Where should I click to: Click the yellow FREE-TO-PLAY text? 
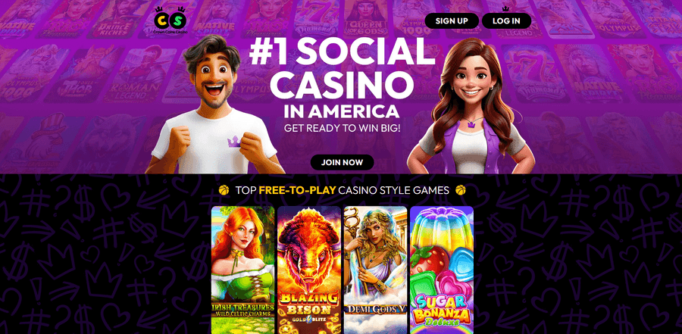(x=297, y=190)
